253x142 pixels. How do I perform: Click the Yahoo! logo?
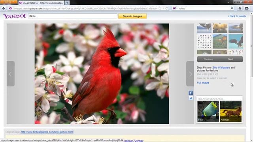(x=15, y=16)
